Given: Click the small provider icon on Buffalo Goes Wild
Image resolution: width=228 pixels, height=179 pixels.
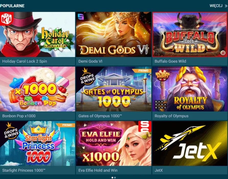Looking at the screenshot, I should coord(222,53).
